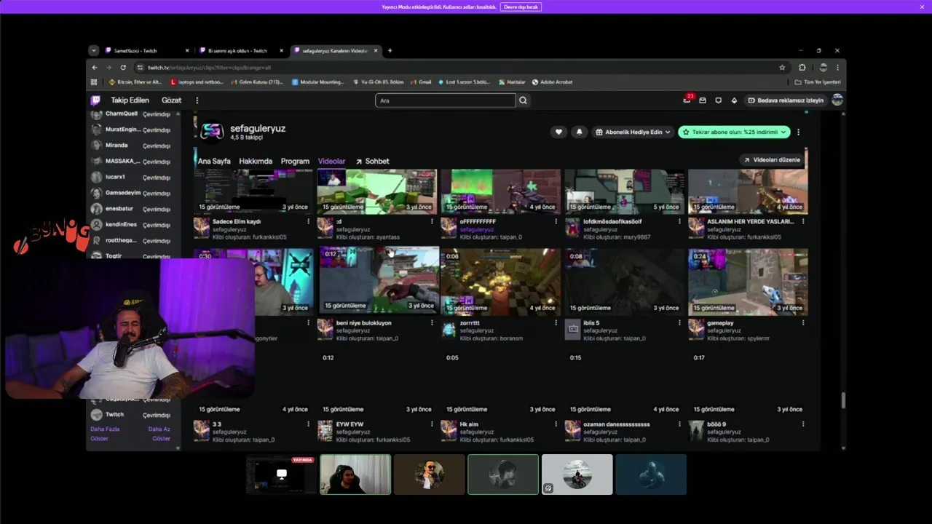Click the three-dot menu next to Gözat
932x524 pixels.
click(197, 100)
